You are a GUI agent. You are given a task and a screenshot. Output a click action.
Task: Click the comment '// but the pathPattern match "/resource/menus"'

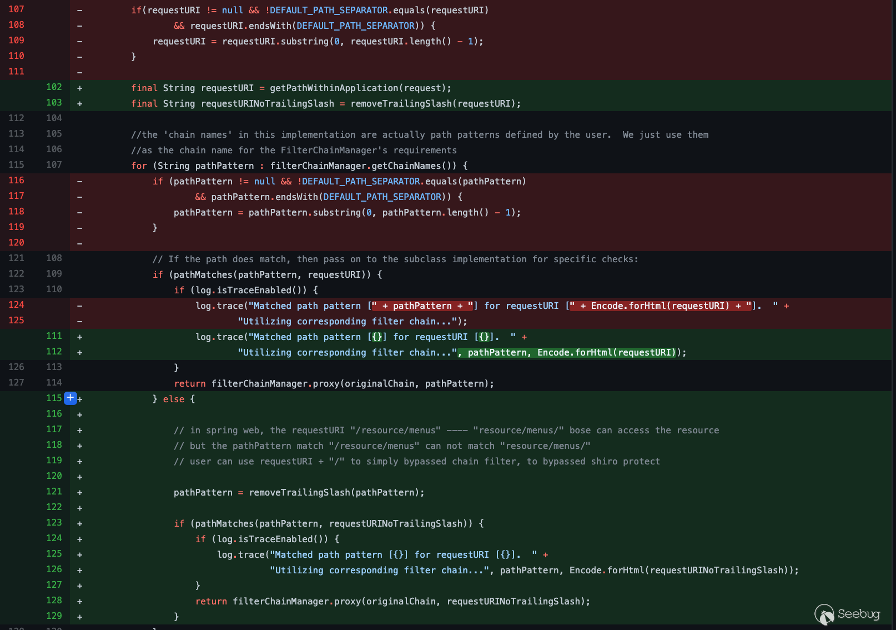[x=382, y=446]
